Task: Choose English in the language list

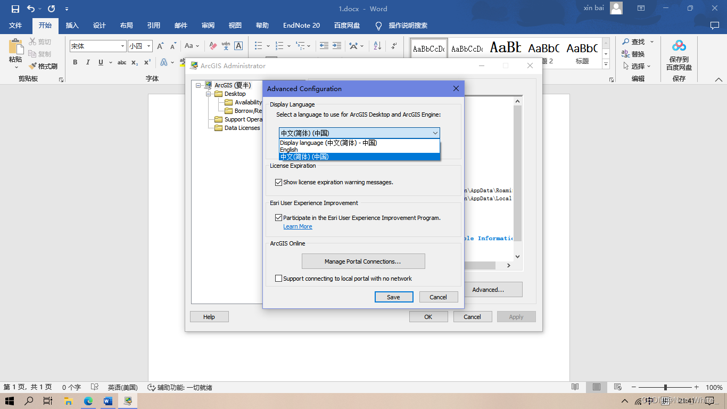Action: pyautogui.click(x=360, y=150)
